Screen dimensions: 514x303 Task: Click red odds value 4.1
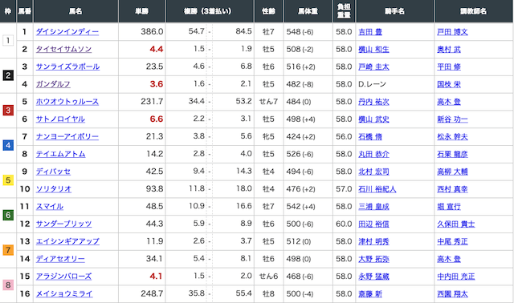[x=156, y=277]
